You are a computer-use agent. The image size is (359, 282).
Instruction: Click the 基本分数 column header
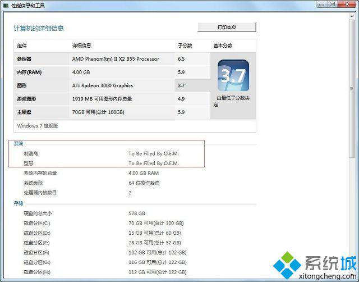(x=223, y=46)
